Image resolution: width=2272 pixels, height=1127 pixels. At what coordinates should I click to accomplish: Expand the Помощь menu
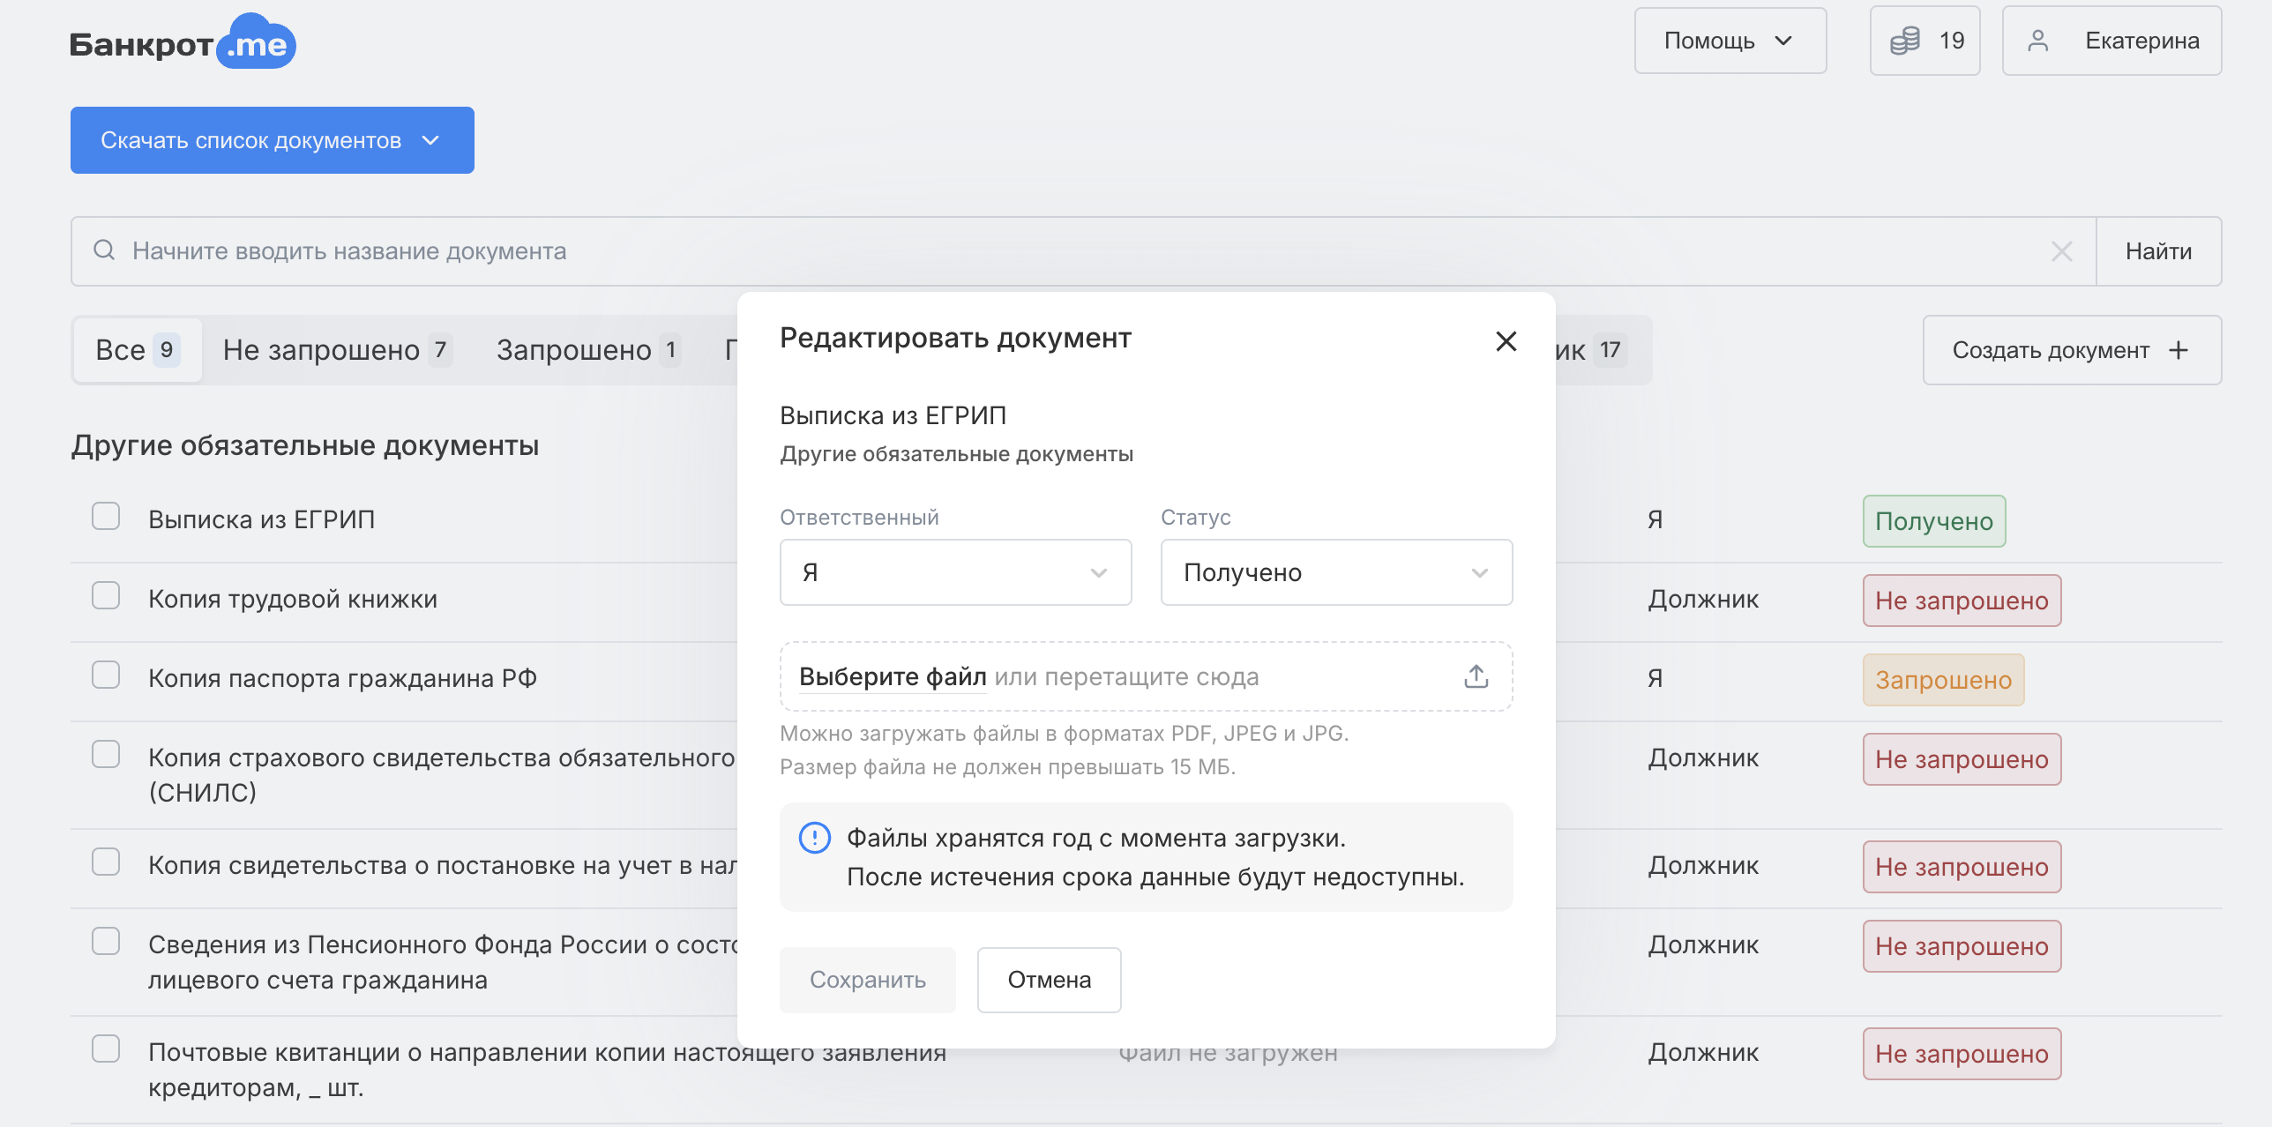1730,41
